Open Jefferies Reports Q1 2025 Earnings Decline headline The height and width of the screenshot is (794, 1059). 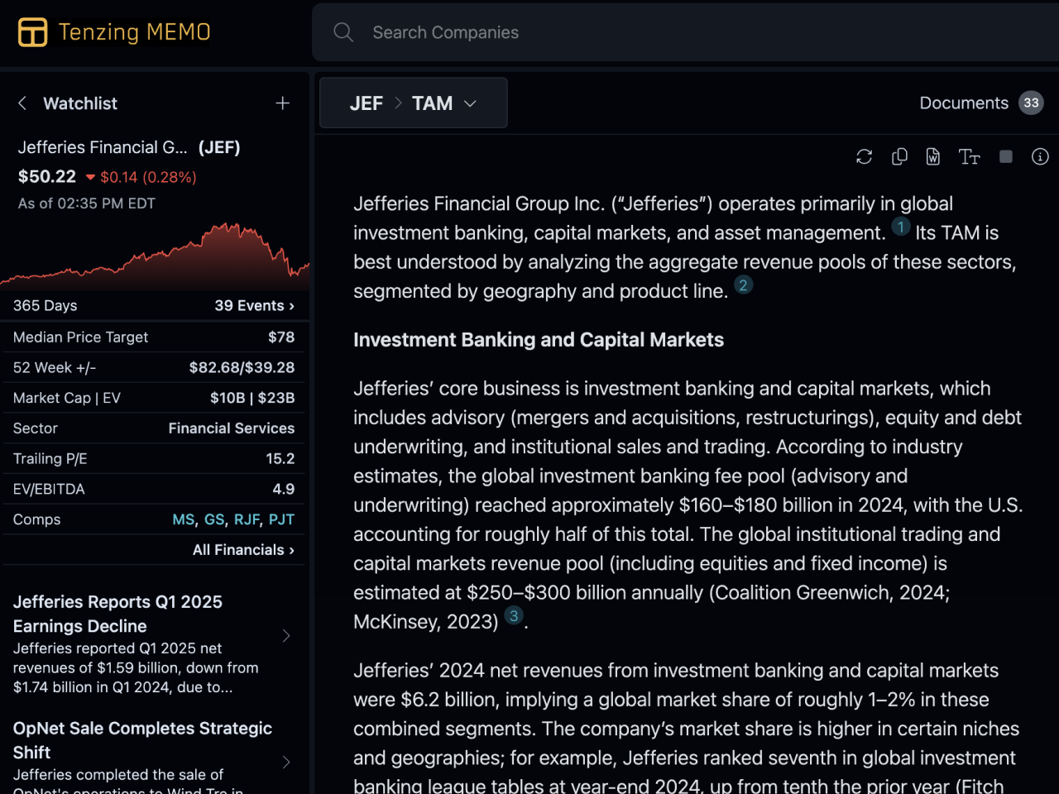pyautogui.click(x=117, y=614)
